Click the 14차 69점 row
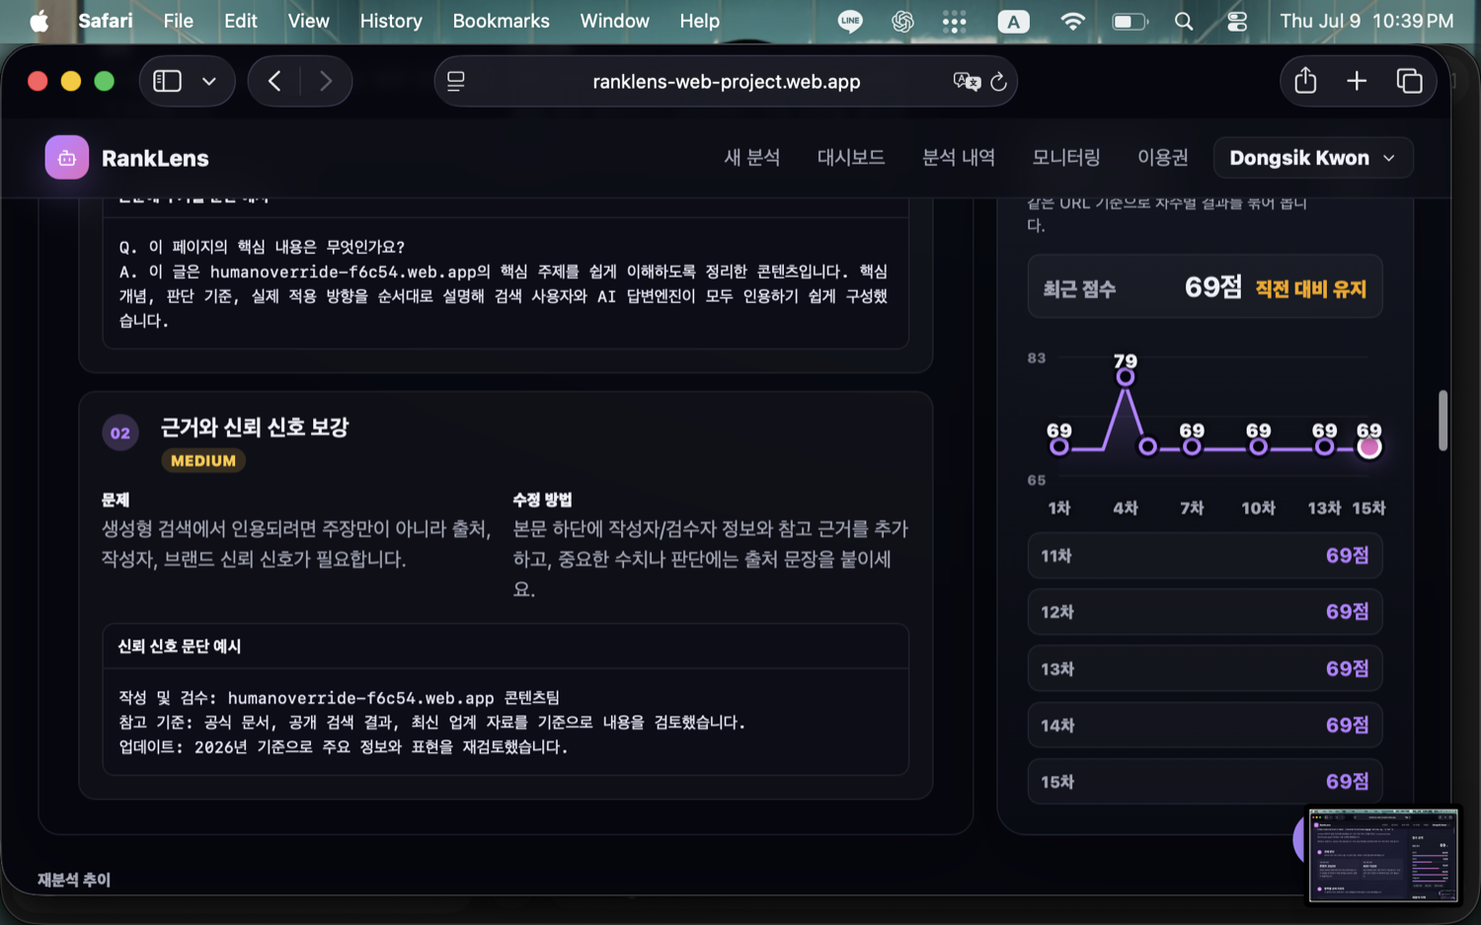The width and height of the screenshot is (1481, 925). pos(1205,726)
